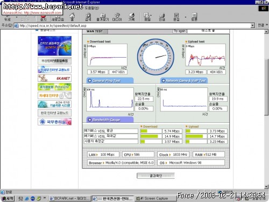Click the 5.74 Mbps average download value
269x202 pixels.
pos(172,131)
